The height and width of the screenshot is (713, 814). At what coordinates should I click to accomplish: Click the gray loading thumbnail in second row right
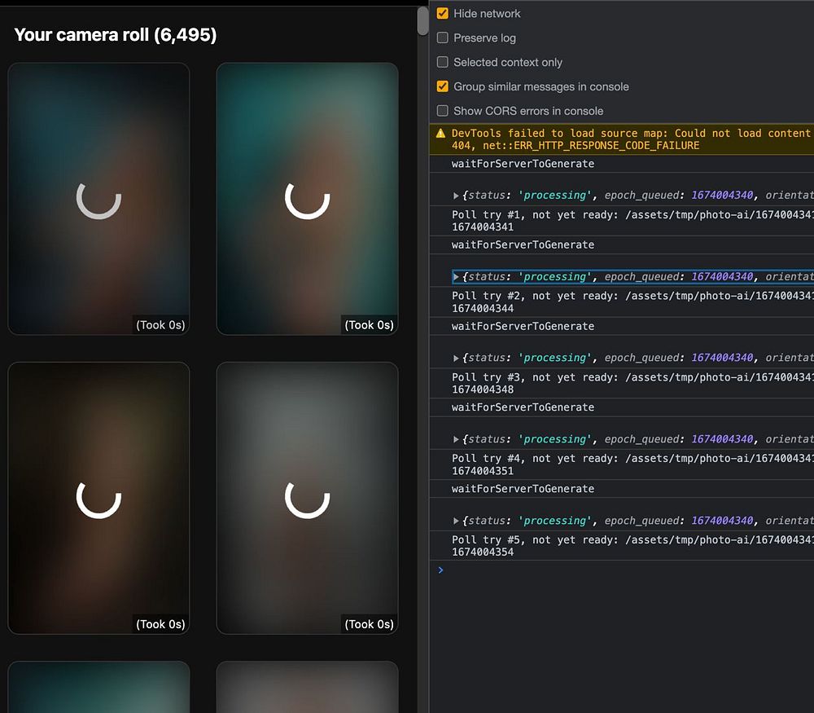coord(308,498)
